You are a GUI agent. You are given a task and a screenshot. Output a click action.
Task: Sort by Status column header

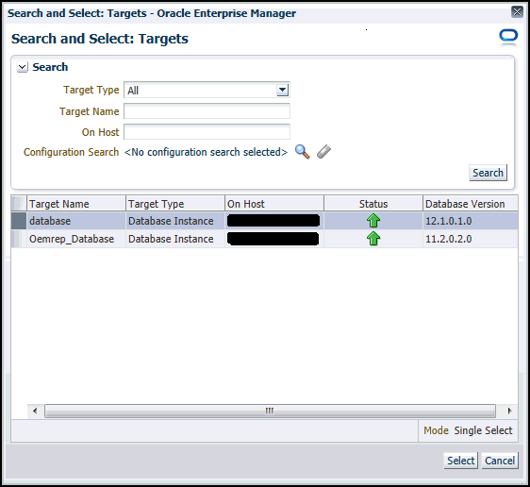(x=373, y=204)
